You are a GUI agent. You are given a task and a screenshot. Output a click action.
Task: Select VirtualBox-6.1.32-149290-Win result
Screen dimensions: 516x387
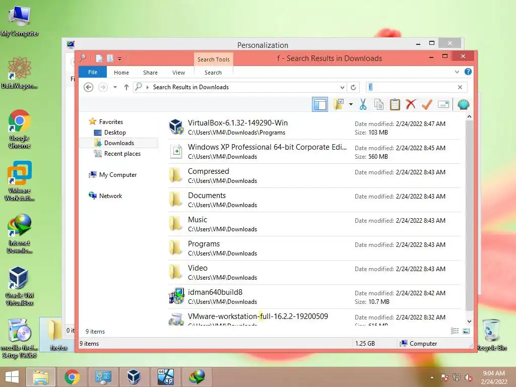pyautogui.click(x=314, y=127)
